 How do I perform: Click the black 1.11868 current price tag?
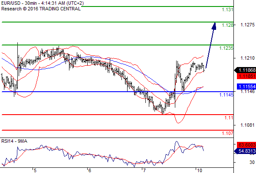[x=245, y=70]
